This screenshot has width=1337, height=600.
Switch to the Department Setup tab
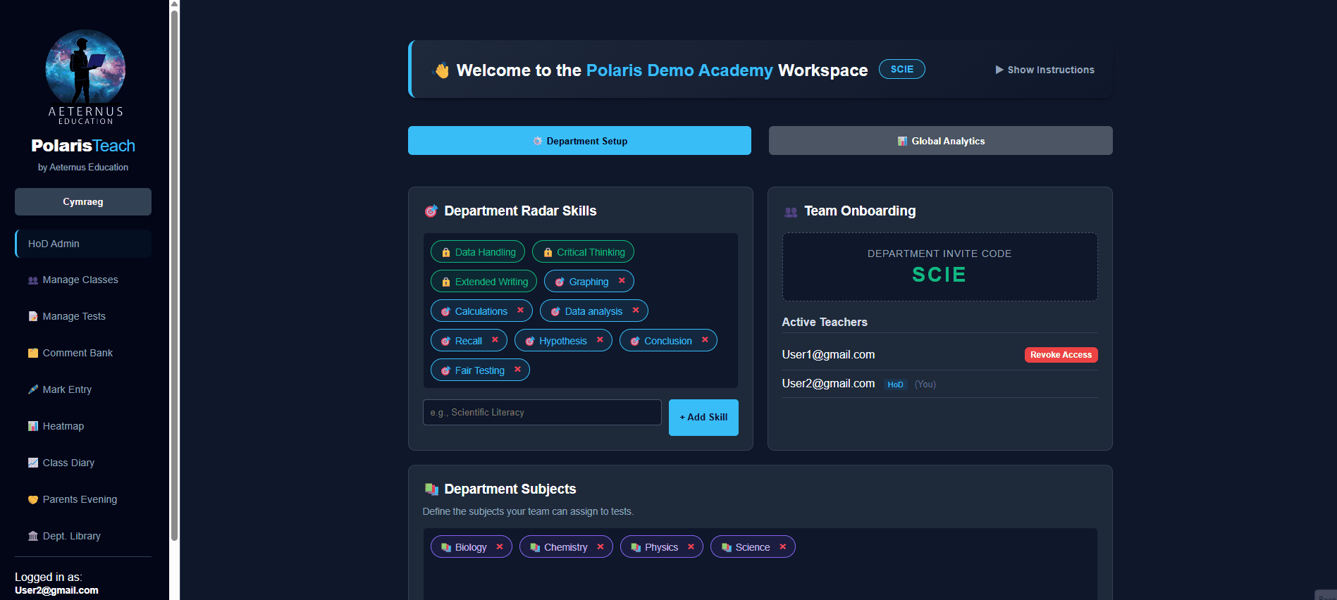(579, 141)
